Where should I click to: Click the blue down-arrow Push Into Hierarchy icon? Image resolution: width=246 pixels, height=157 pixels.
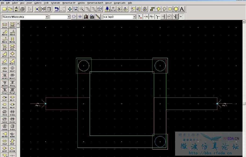click(107, 9)
